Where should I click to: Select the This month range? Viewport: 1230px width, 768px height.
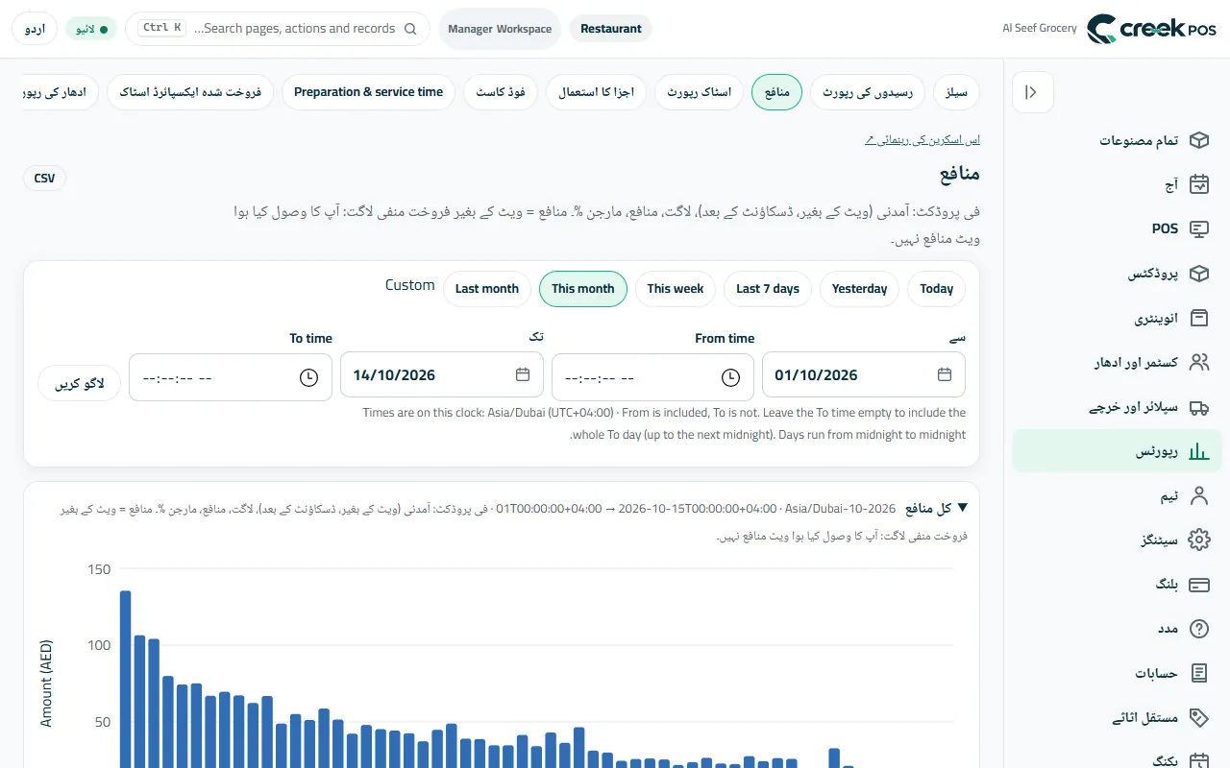[583, 289]
